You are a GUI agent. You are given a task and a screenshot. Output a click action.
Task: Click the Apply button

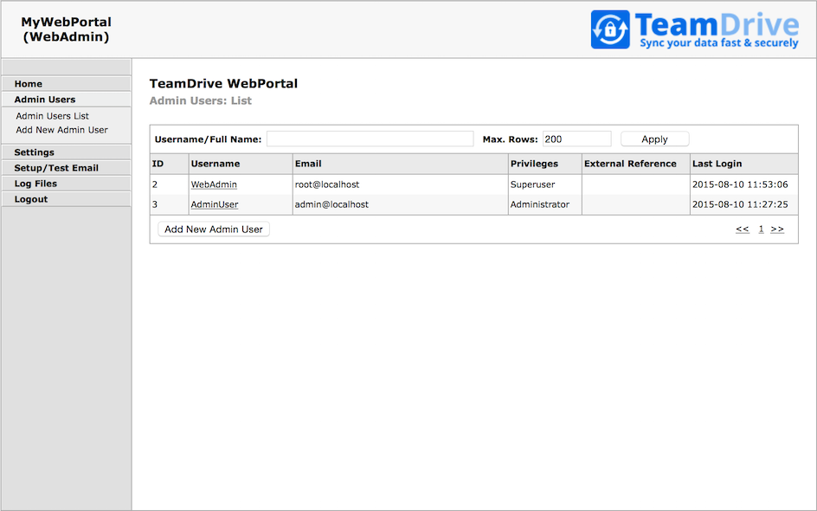tap(654, 139)
